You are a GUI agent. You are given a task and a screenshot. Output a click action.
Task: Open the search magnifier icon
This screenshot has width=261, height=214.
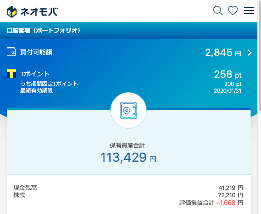[x=218, y=10]
